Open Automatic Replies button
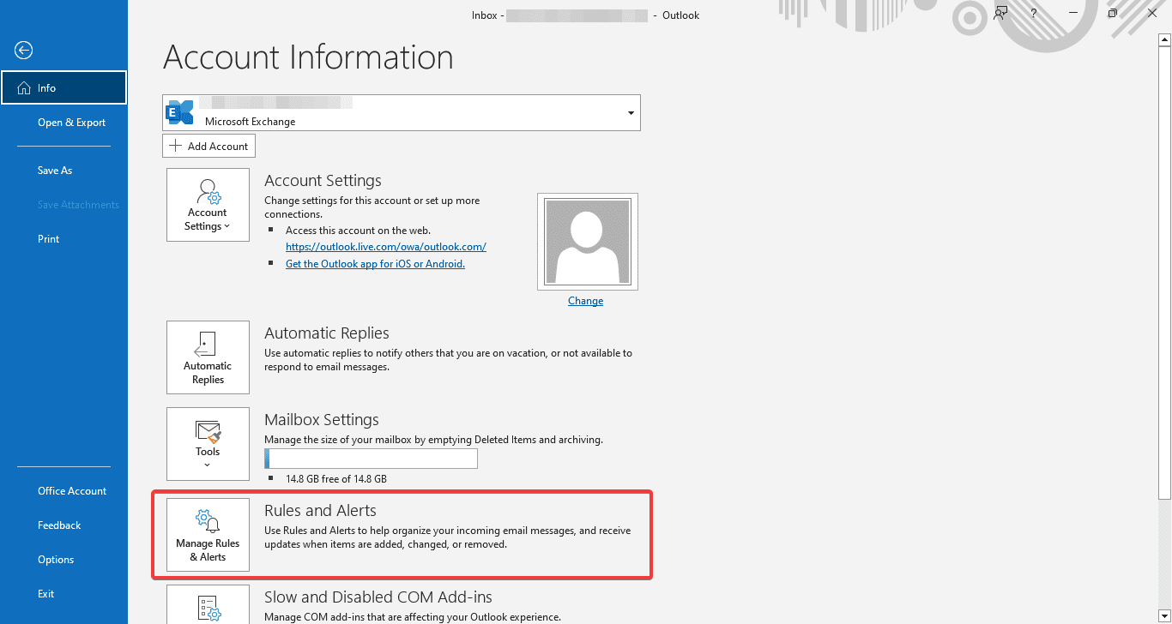The width and height of the screenshot is (1172, 624). (208, 357)
